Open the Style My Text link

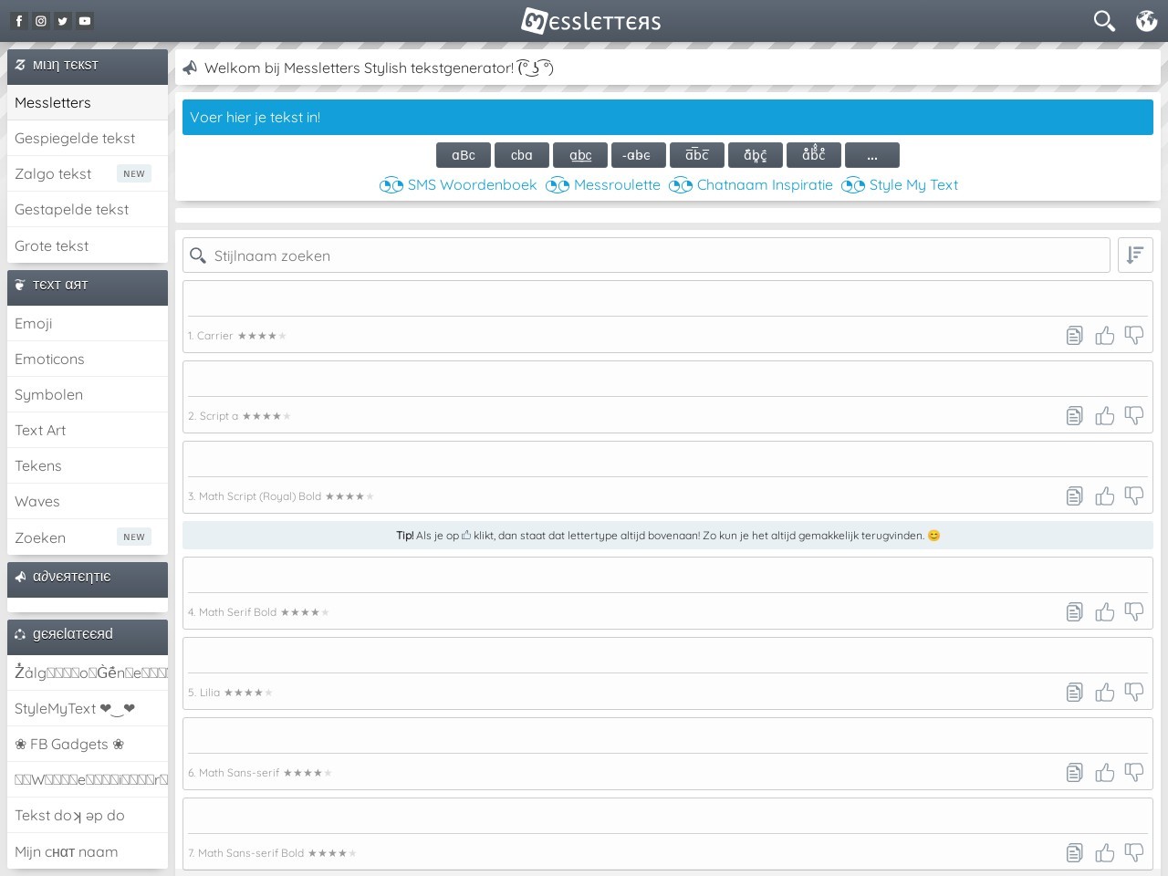pyautogui.click(x=900, y=185)
